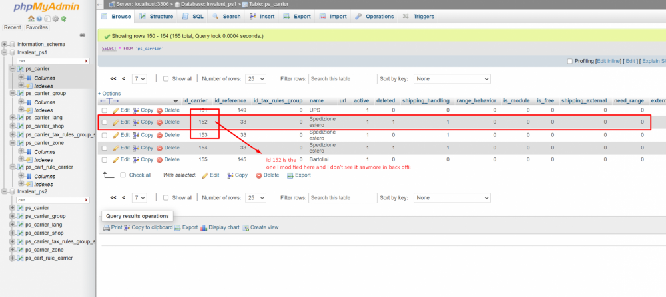Screen dimensions: 666x297
Task: Click the green reload navigation icon
Action: [x=63, y=19]
